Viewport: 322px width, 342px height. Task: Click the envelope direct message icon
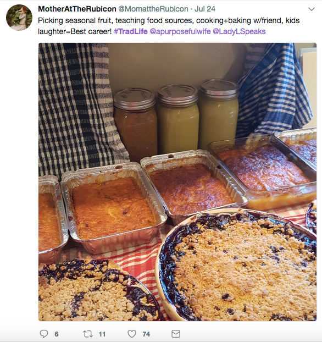[176, 334]
